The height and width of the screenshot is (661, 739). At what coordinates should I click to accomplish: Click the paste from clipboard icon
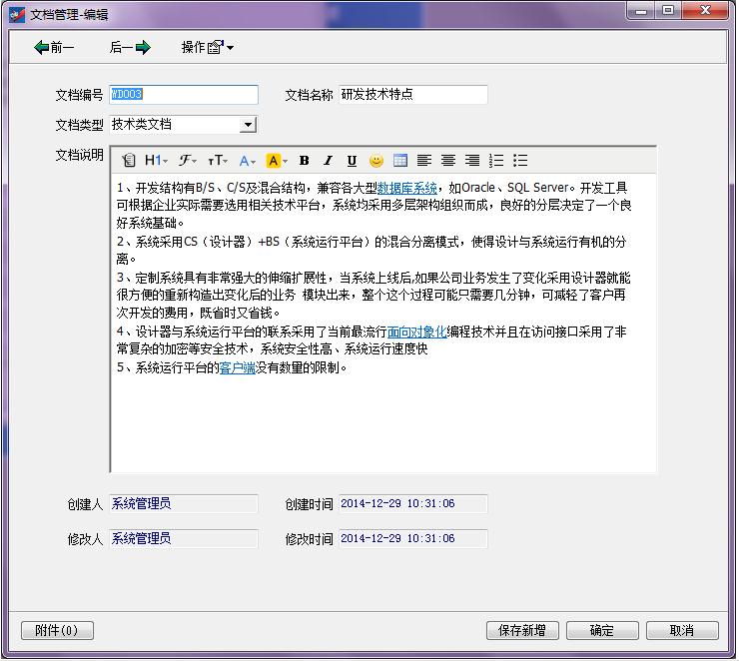[x=129, y=160]
